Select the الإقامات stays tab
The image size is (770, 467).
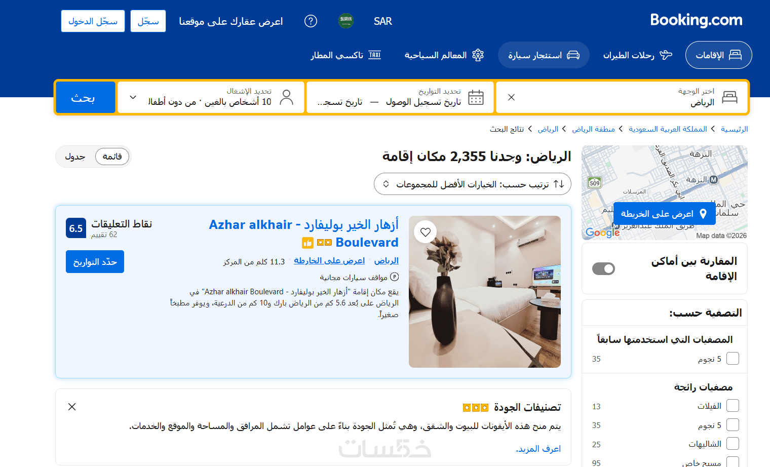(x=718, y=55)
